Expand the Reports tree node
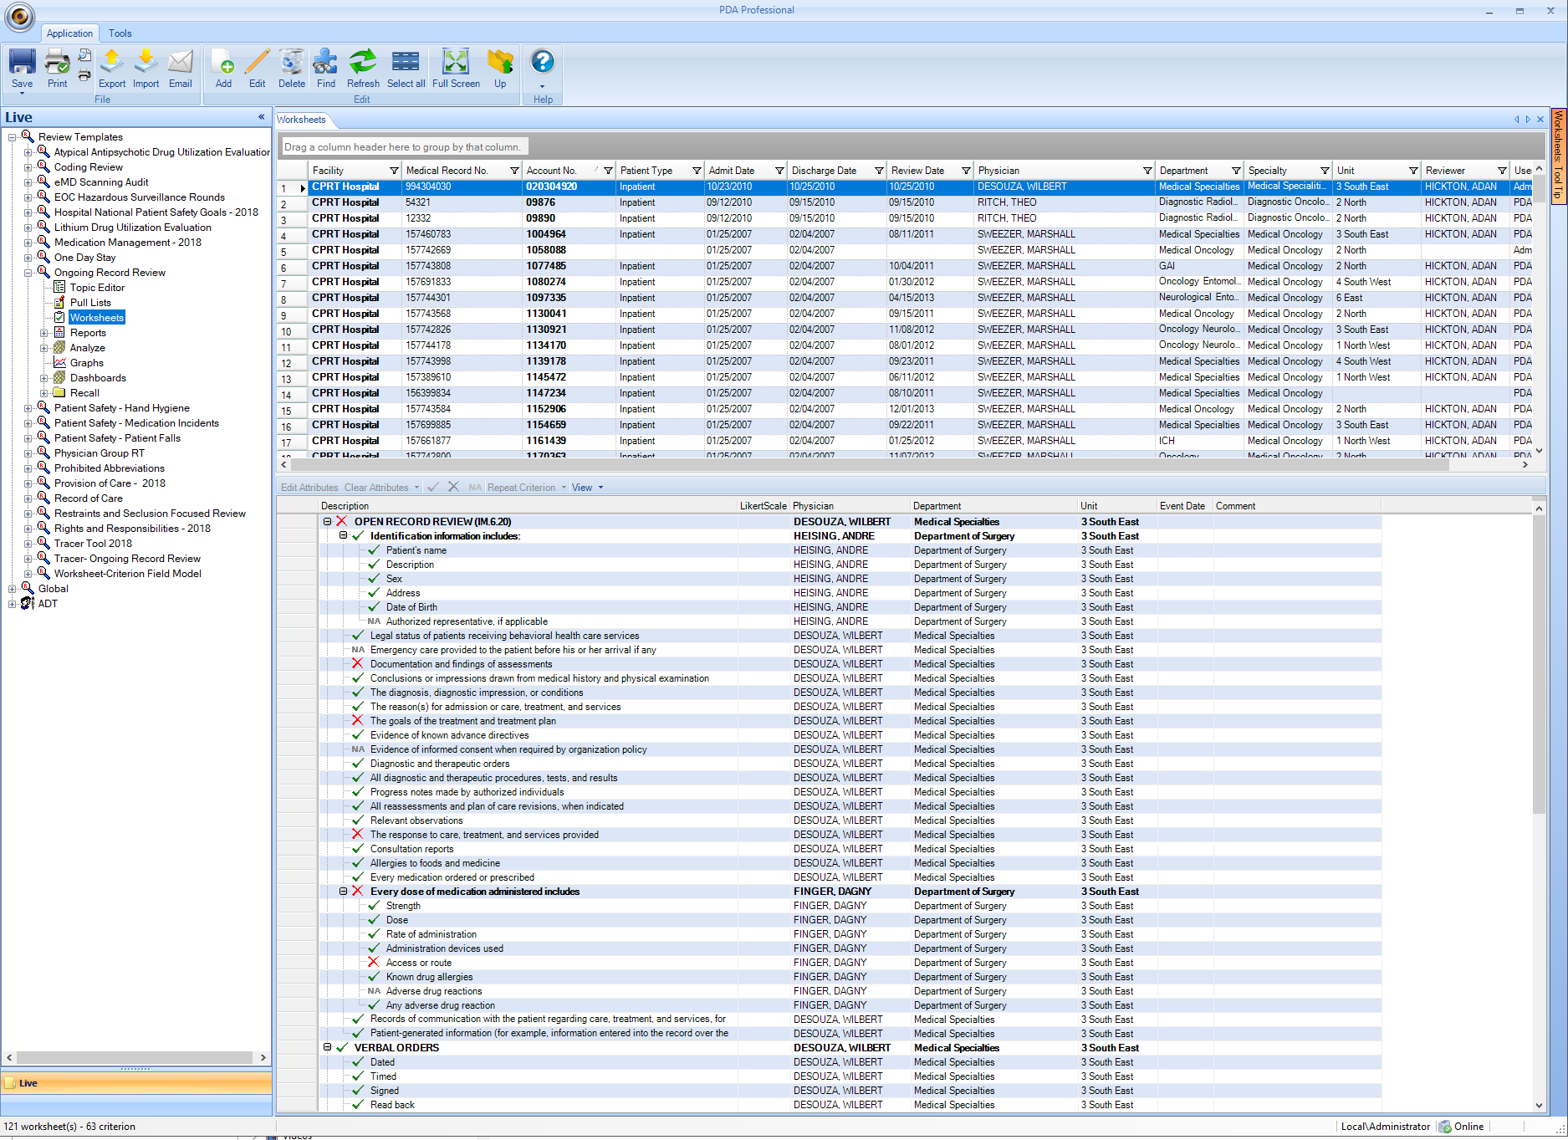This screenshot has height=1140, width=1568. coord(44,333)
